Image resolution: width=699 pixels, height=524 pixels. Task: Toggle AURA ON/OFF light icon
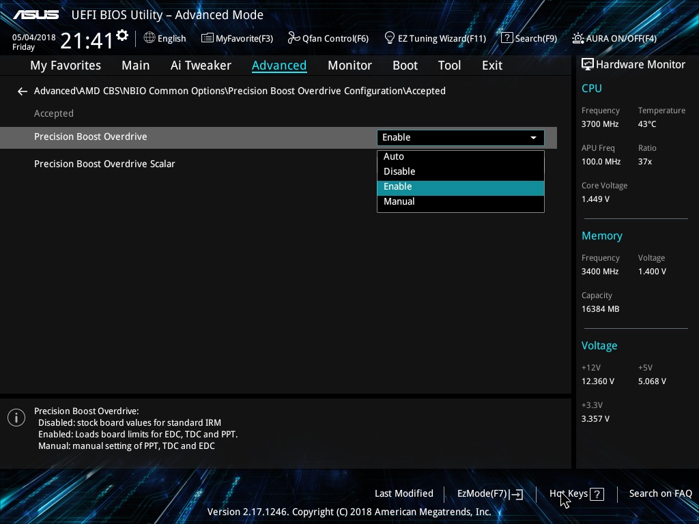tap(577, 38)
